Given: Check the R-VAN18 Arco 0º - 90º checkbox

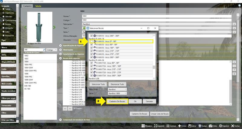Looking at the screenshot, I should [92, 41].
